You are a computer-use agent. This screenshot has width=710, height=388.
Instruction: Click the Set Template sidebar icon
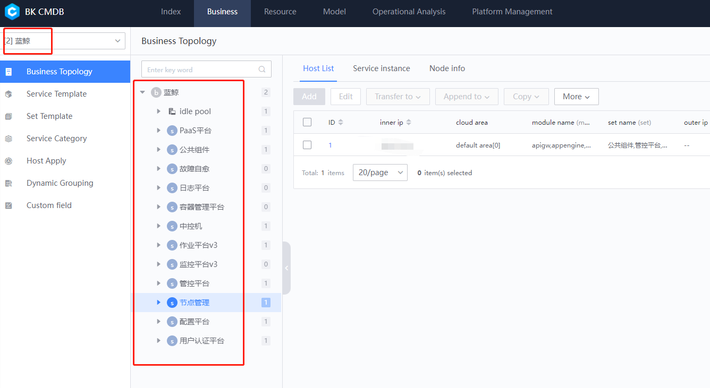point(9,116)
